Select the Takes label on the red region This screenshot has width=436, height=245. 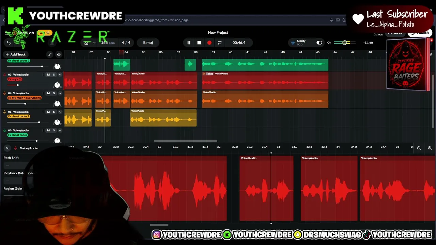click(x=208, y=74)
